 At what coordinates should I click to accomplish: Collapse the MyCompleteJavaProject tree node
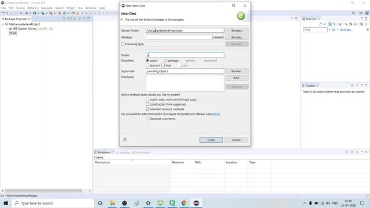pos(3,24)
